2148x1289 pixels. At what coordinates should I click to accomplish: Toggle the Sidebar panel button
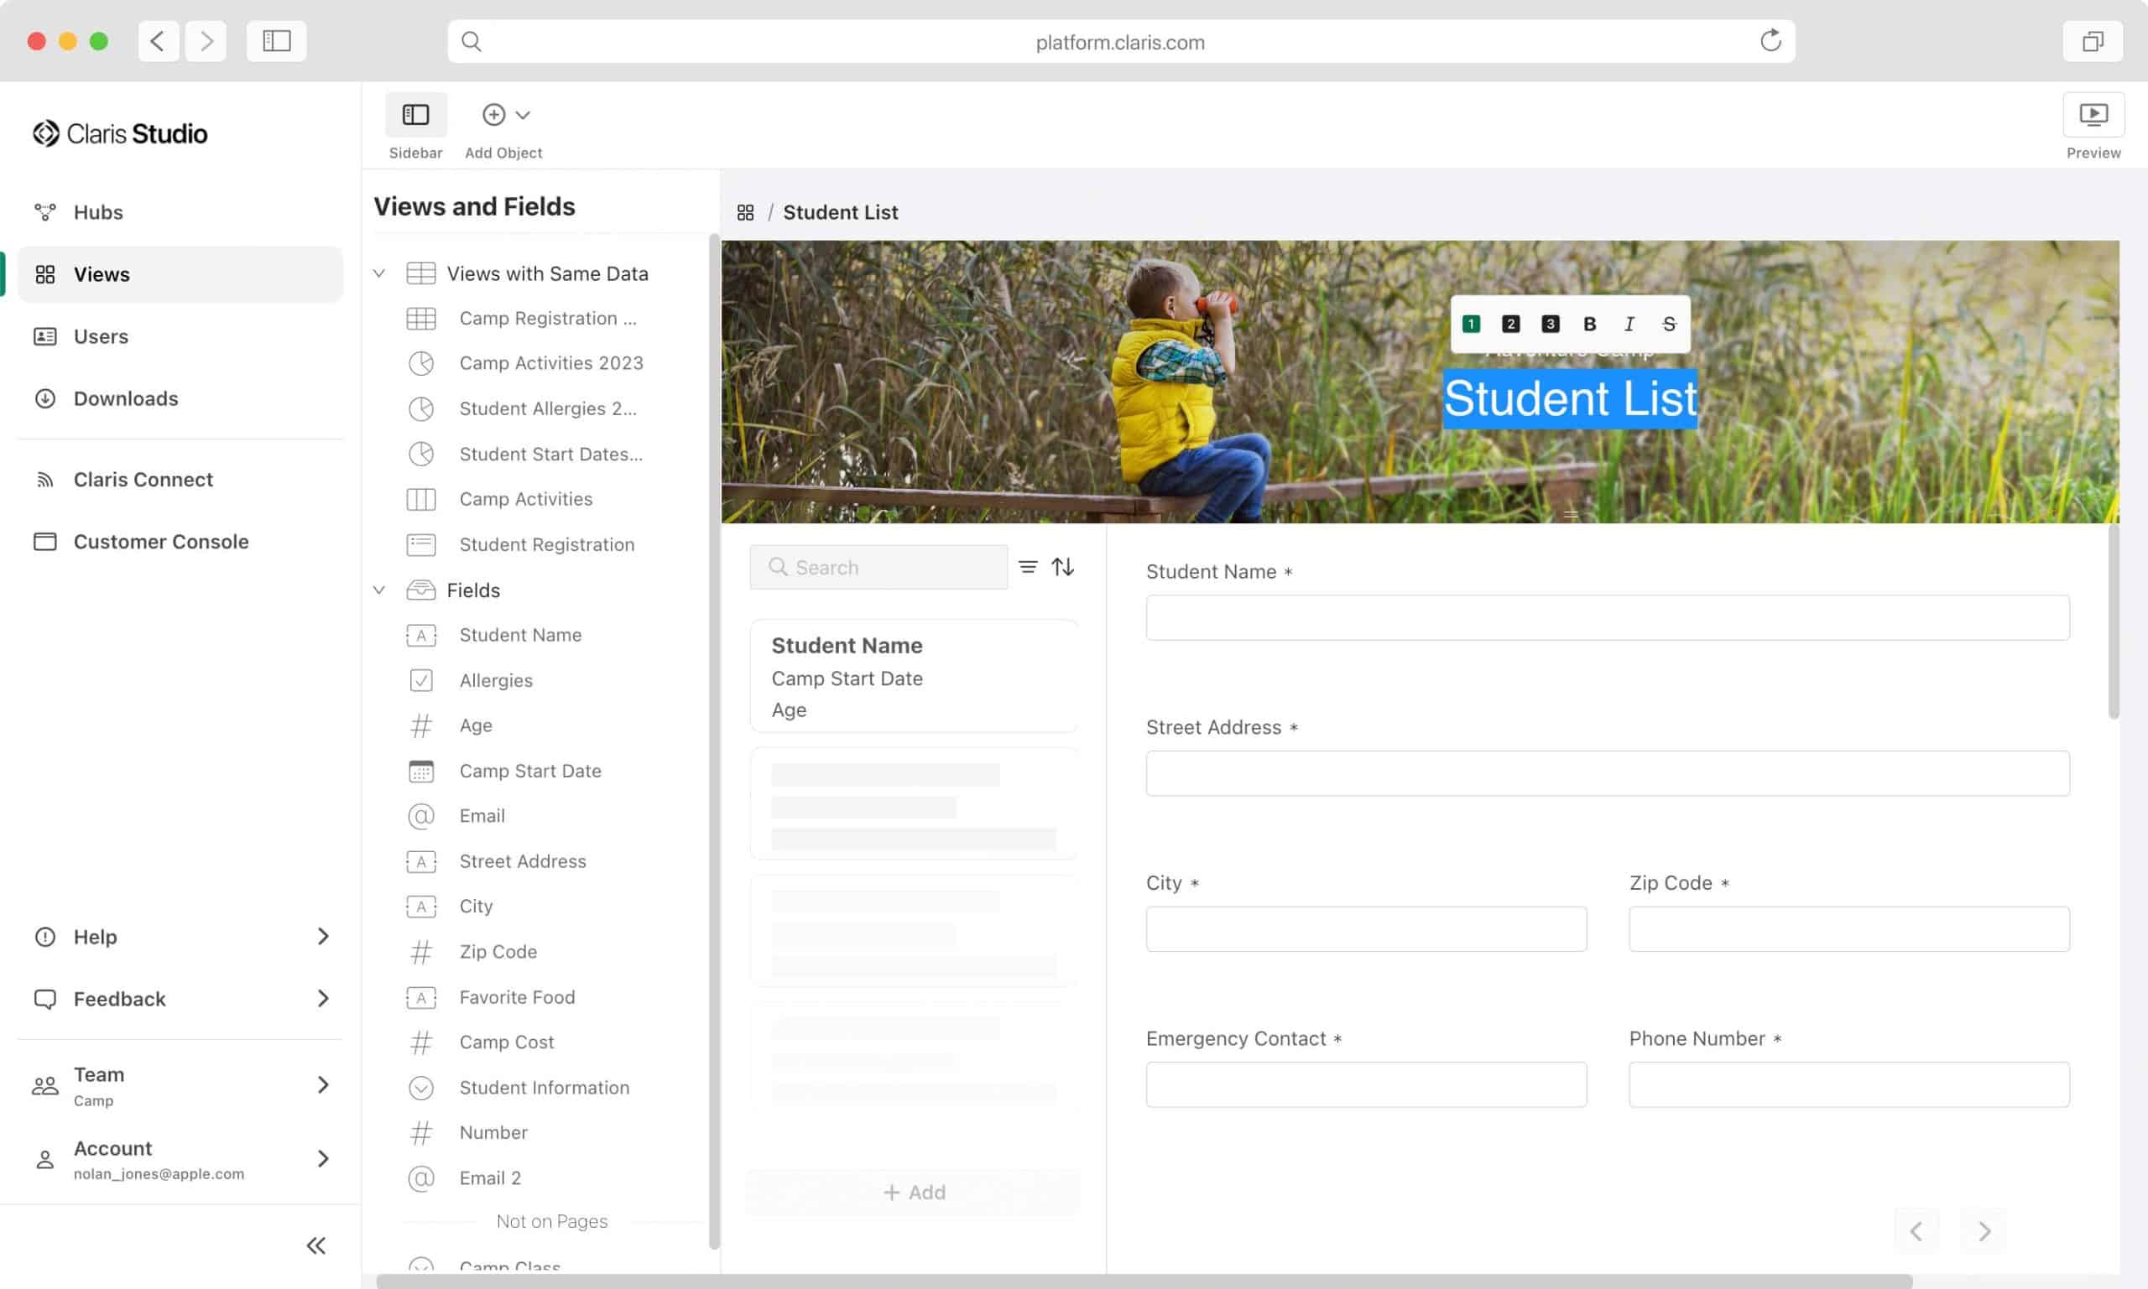click(x=415, y=116)
